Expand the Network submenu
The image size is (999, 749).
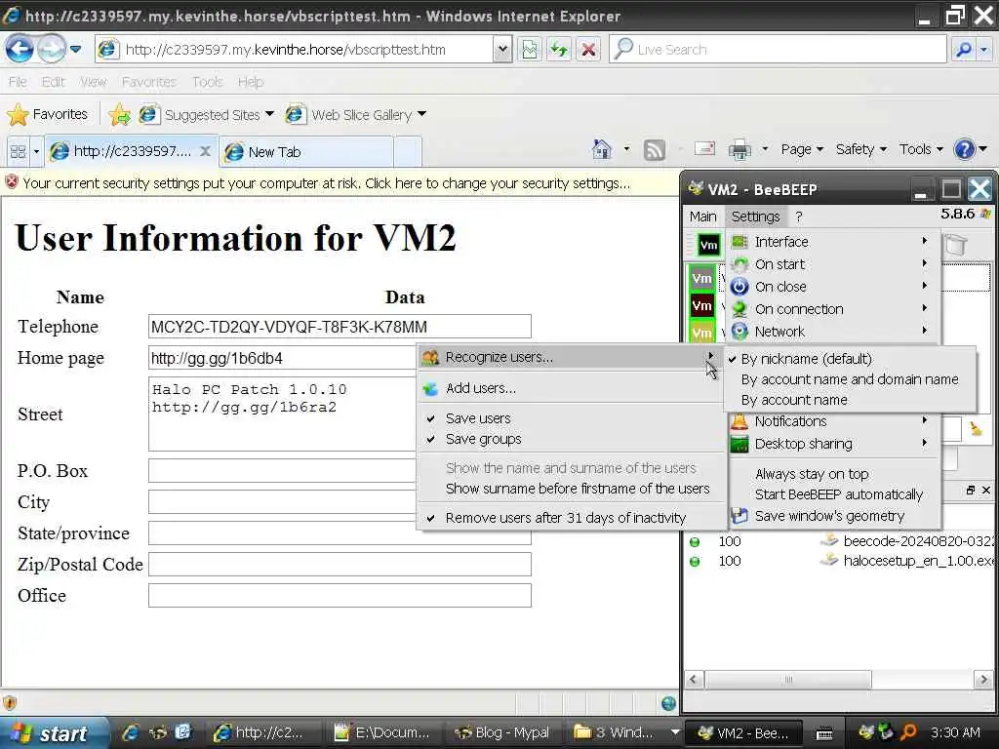point(831,332)
